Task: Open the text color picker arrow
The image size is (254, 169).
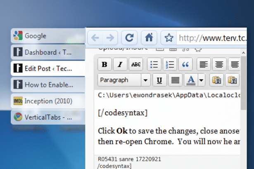Action: 202,80
